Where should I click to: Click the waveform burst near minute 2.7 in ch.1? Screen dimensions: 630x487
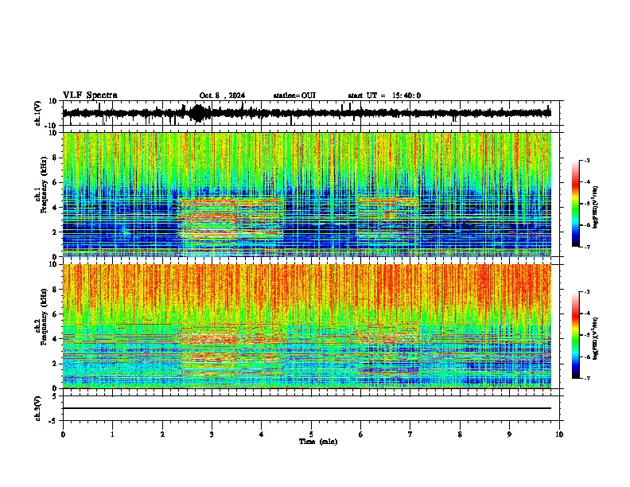coord(198,113)
